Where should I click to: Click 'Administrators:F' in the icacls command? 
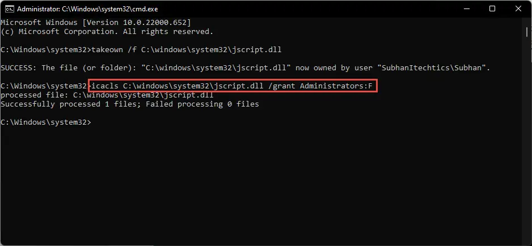click(x=336, y=86)
